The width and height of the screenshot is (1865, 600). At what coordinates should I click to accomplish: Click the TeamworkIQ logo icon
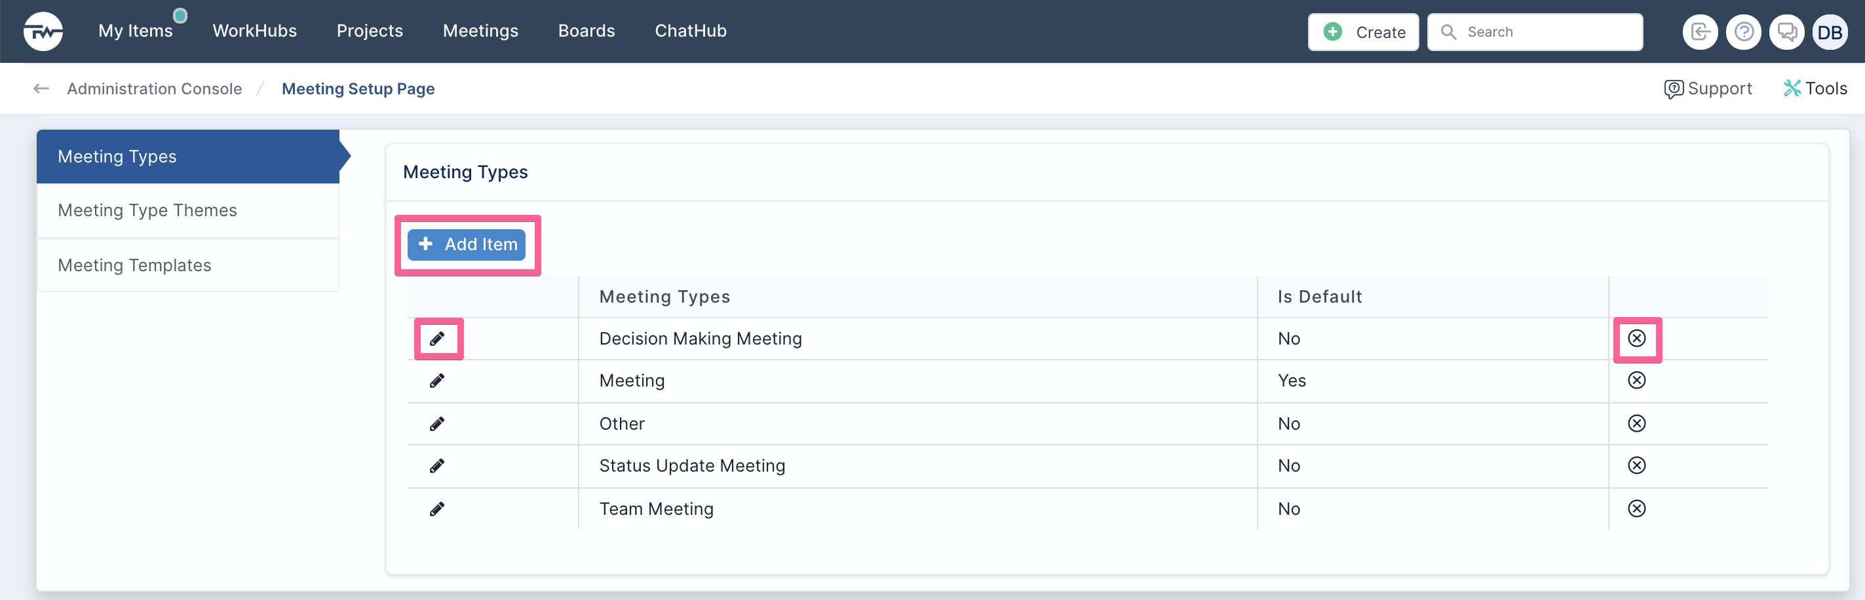coord(43,31)
